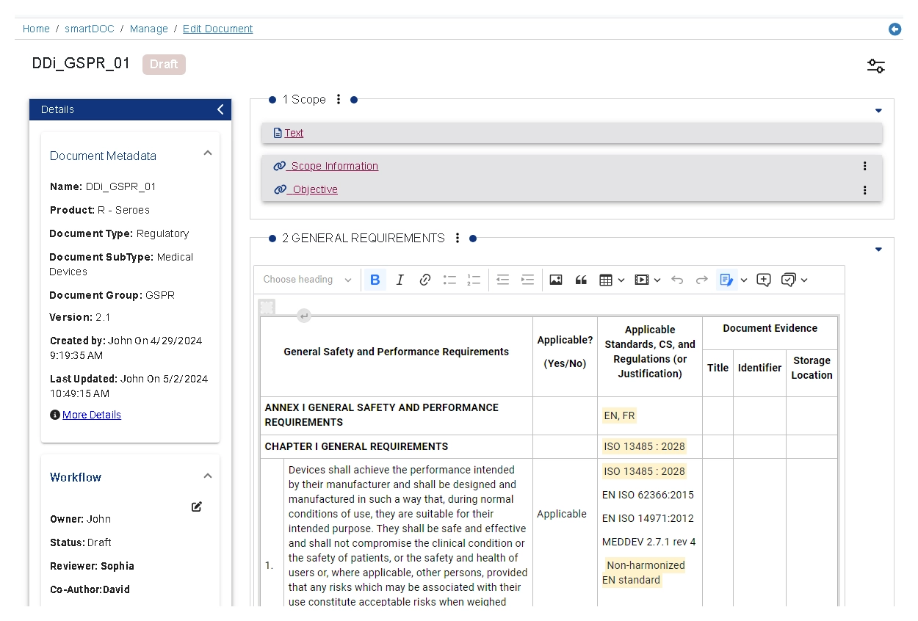The height and width of the screenshot is (621, 918).
Task: Open the Choose heading dropdown
Action: point(308,280)
